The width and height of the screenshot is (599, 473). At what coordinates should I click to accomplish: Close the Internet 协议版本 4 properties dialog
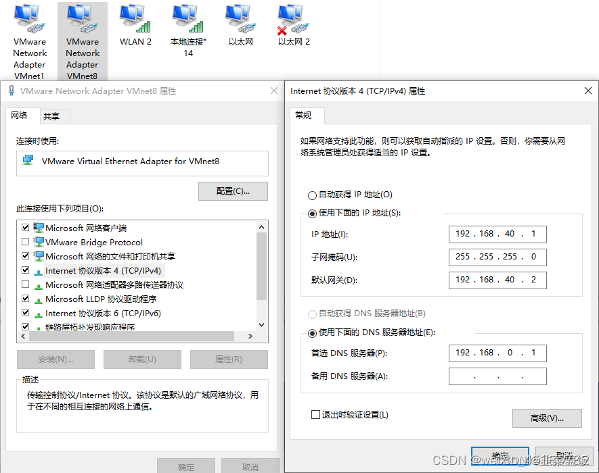[588, 91]
